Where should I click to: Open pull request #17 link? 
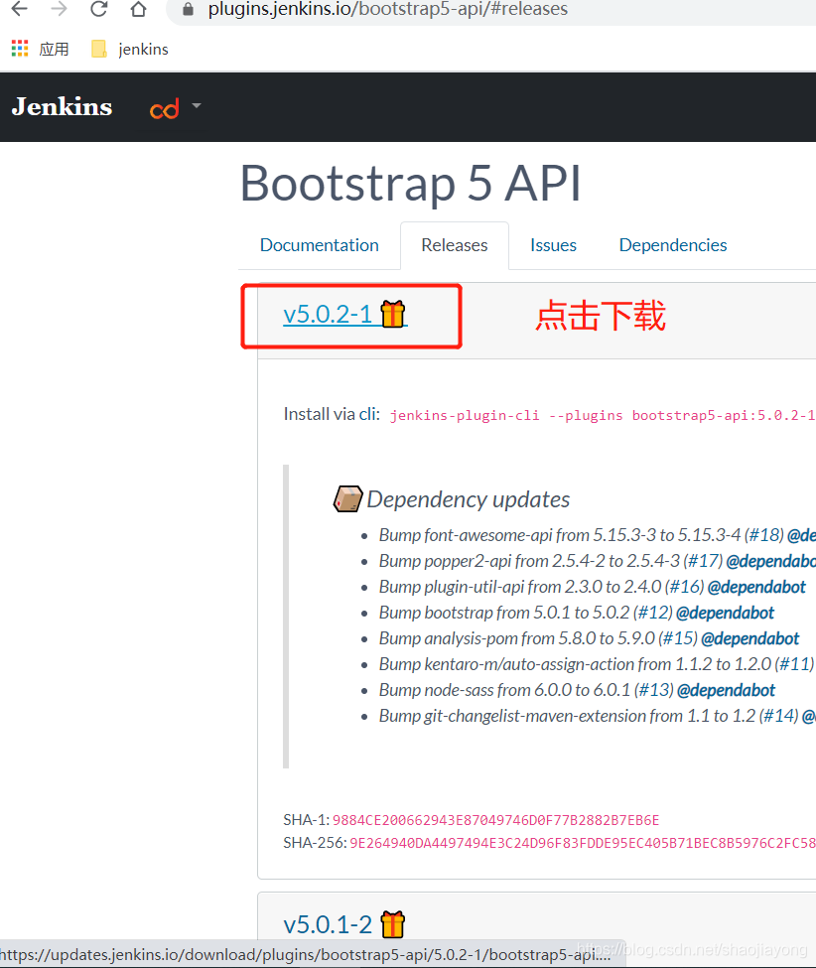point(703,561)
